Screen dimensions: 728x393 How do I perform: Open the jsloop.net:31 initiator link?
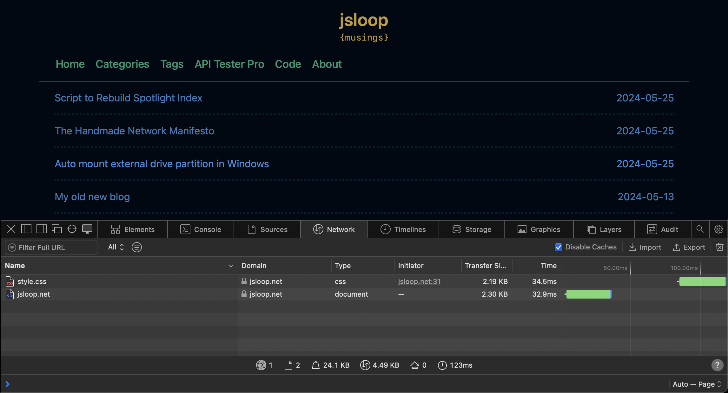pyautogui.click(x=419, y=281)
